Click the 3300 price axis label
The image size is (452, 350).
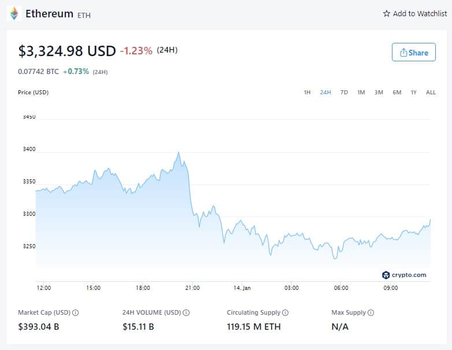coord(29,214)
